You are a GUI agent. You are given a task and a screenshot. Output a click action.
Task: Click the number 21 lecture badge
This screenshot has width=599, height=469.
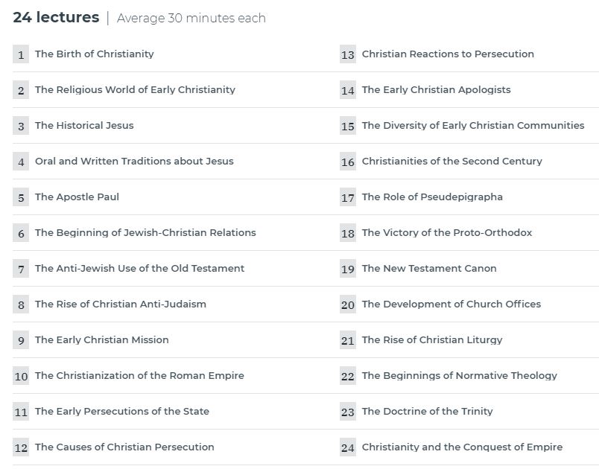click(x=348, y=340)
